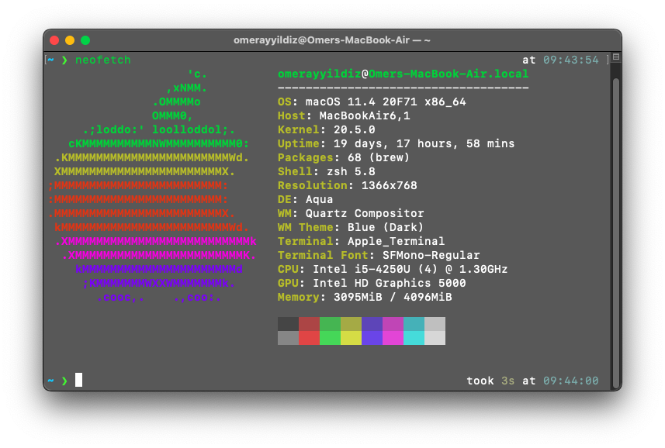Click the bright red swatch in bottom row
Image resolution: width=665 pixels, height=448 pixels.
(x=309, y=338)
